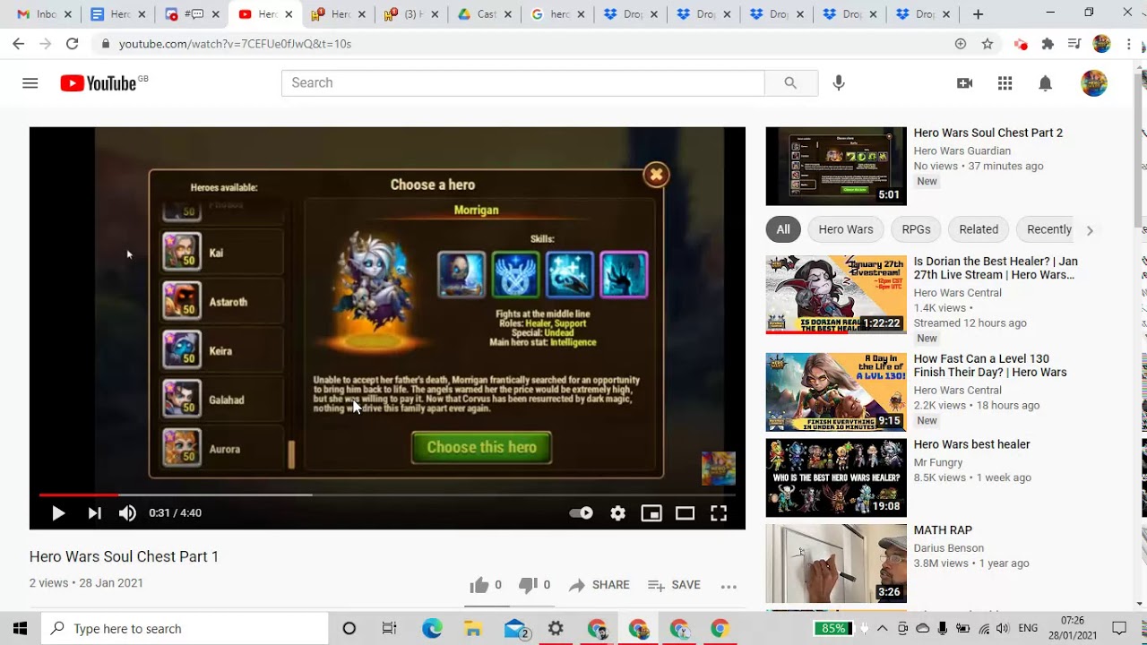
Task: Open the Windows action center notifications
Action: click(1119, 629)
